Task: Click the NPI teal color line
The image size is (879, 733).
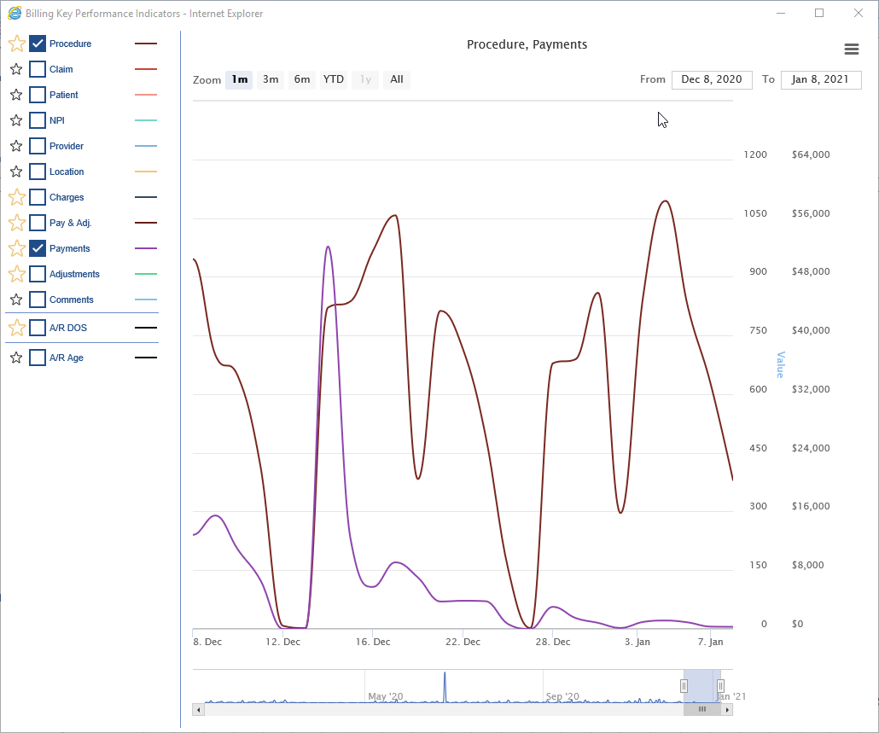Action: 146,120
